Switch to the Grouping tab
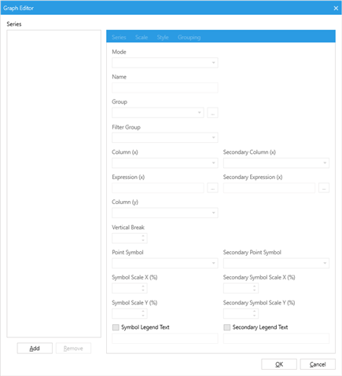The width and height of the screenshot is (342, 376). [189, 37]
